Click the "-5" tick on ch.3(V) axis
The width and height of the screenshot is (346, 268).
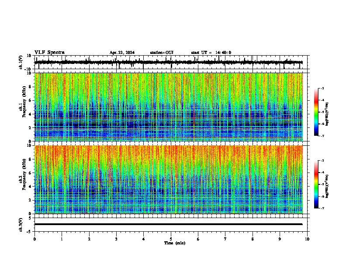click(x=29, y=232)
